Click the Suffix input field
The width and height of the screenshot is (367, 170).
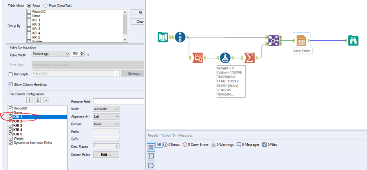(x=106, y=139)
